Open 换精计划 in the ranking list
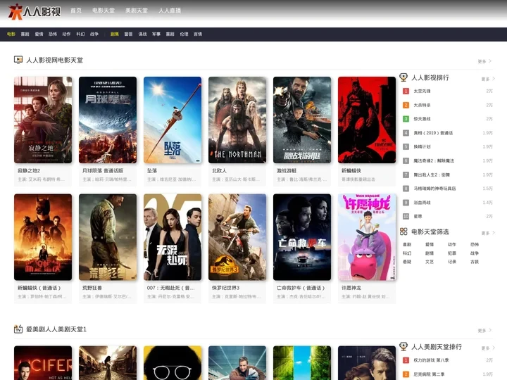Screen dimensions: 507x380 click(422, 146)
